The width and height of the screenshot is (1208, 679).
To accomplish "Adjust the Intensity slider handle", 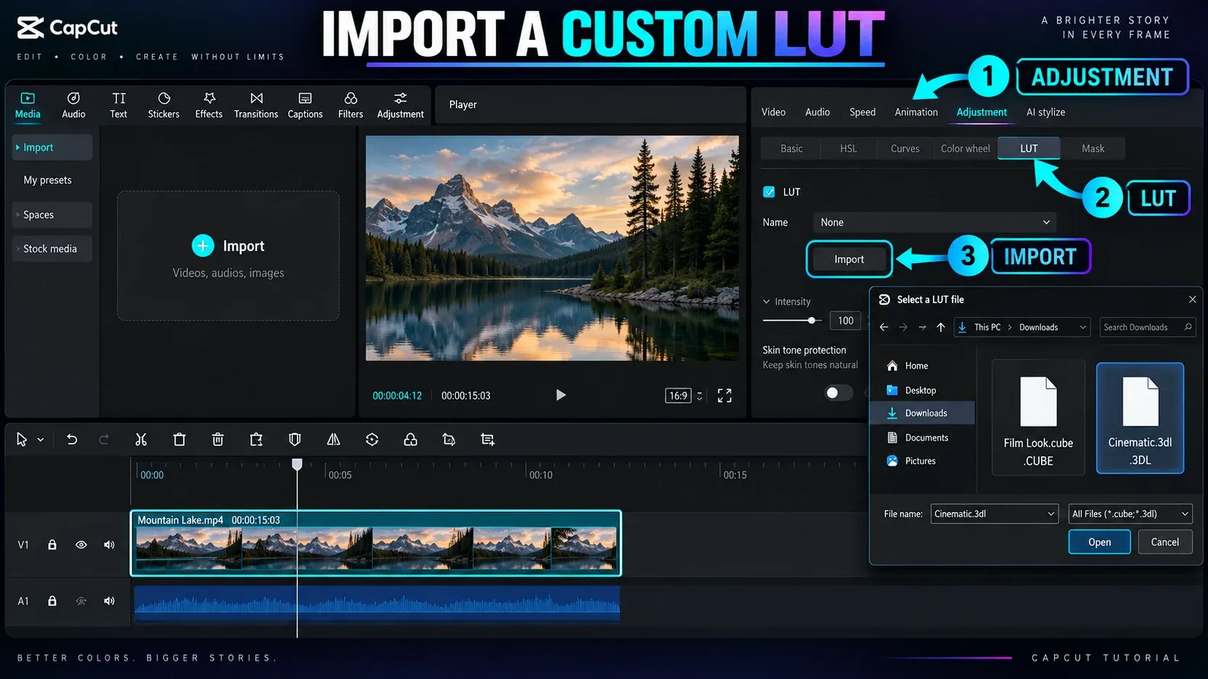I will click(x=812, y=320).
